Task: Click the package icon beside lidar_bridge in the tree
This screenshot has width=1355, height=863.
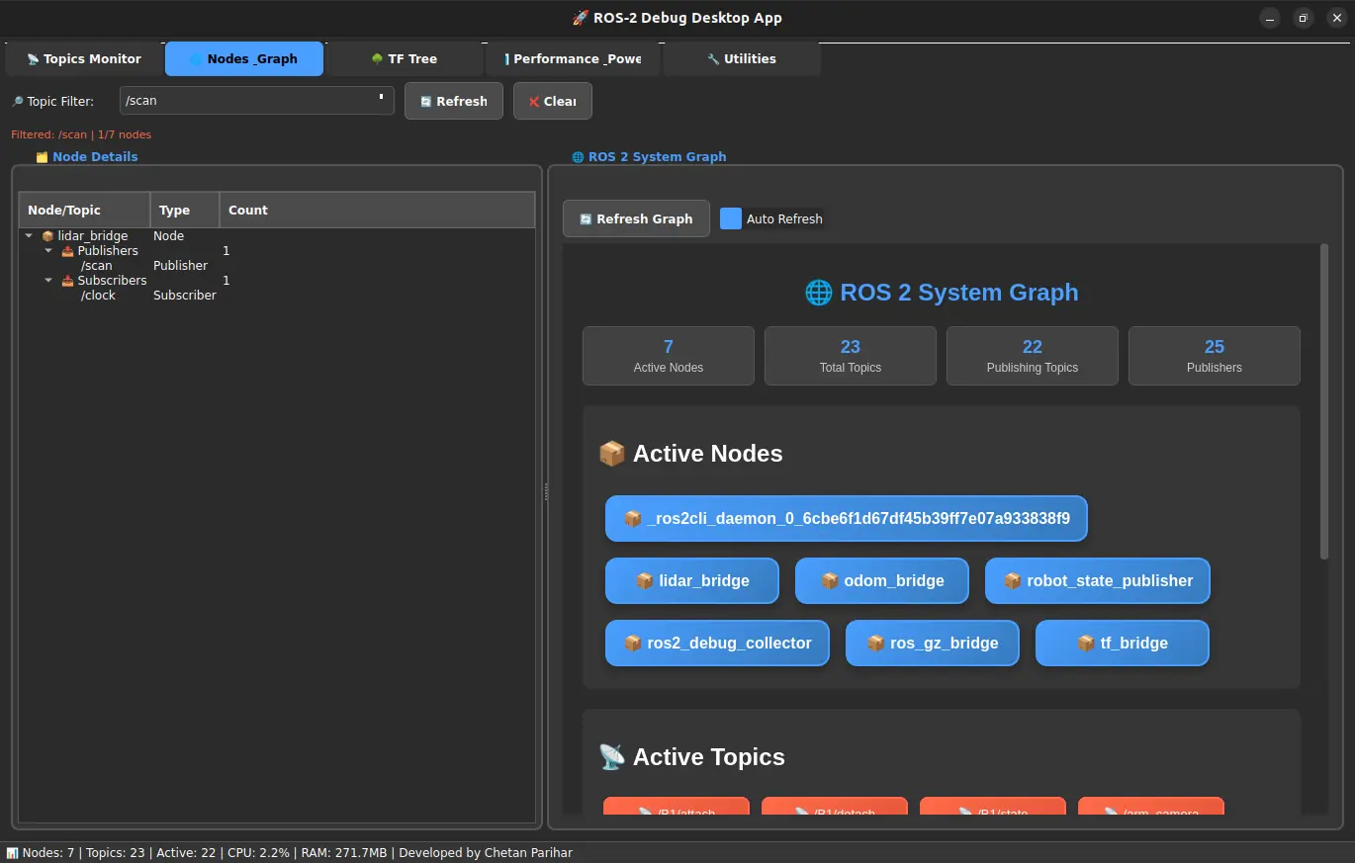Action: 47,236
